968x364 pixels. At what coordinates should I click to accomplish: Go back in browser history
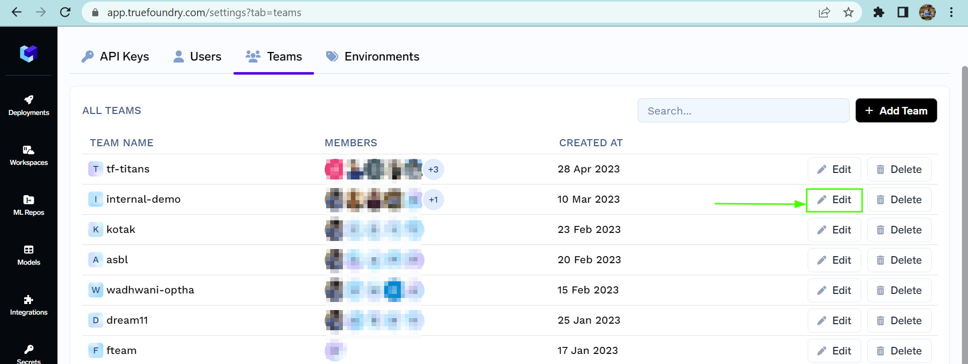click(x=17, y=12)
